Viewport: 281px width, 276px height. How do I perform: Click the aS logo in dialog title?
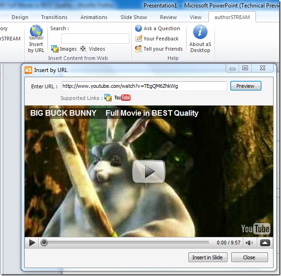[28, 70]
